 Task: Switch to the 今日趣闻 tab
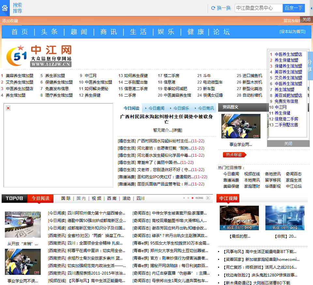(156, 108)
